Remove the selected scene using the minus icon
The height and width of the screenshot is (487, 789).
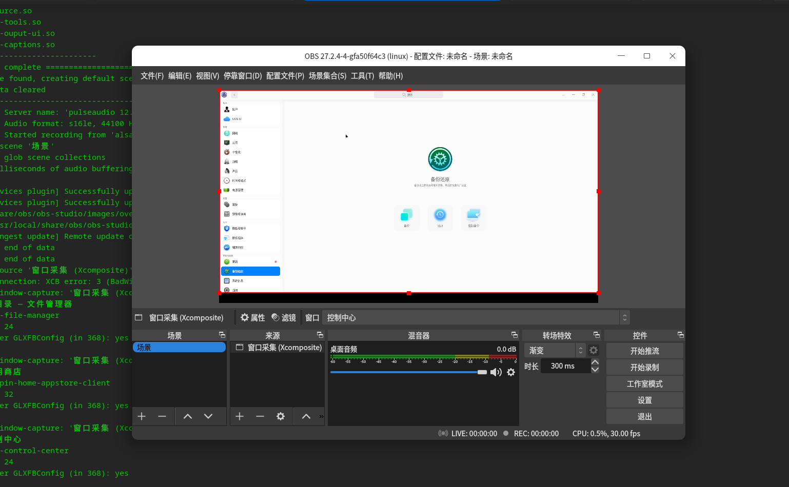tap(162, 416)
